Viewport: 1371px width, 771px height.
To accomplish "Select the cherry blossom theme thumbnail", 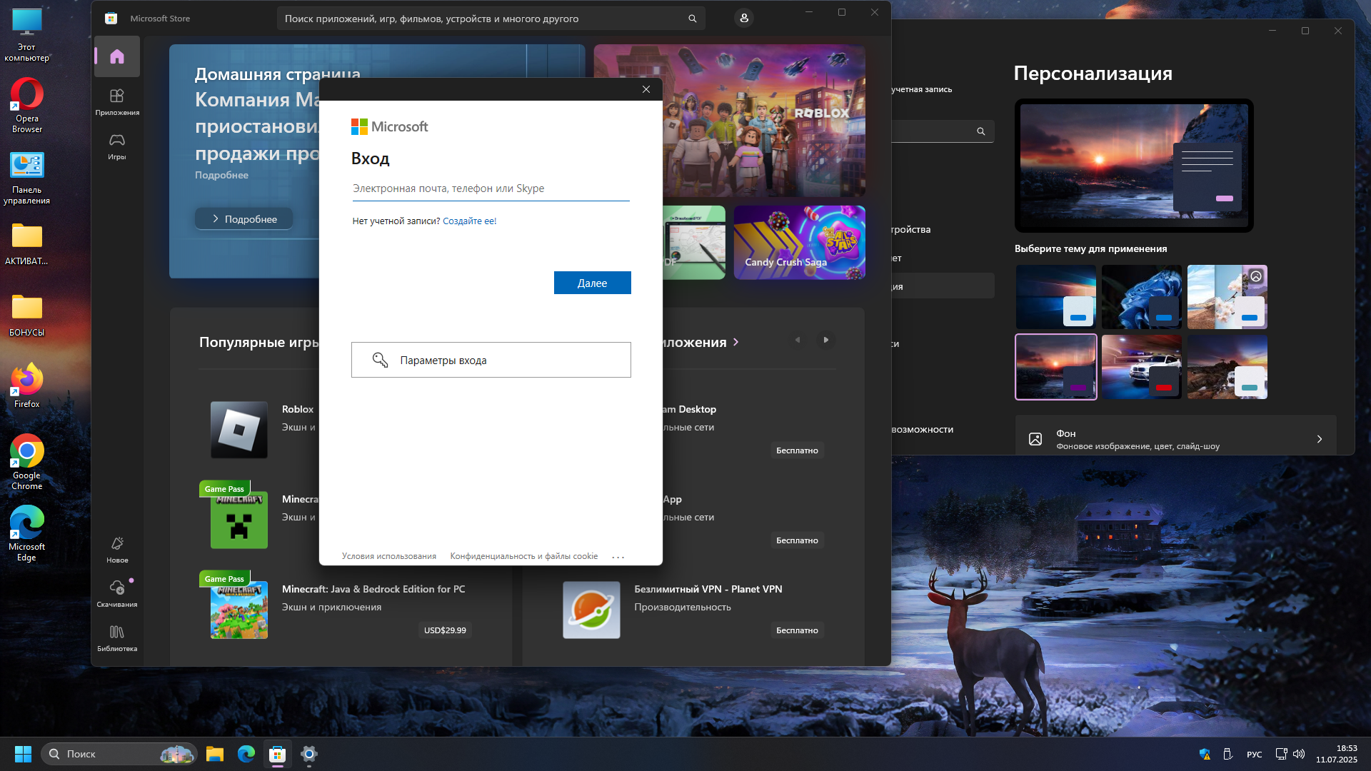I will tap(1227, 297).
